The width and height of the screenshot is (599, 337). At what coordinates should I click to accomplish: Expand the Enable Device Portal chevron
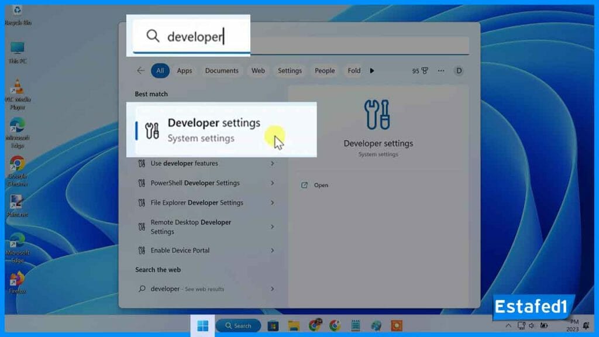tap(273, 250)
